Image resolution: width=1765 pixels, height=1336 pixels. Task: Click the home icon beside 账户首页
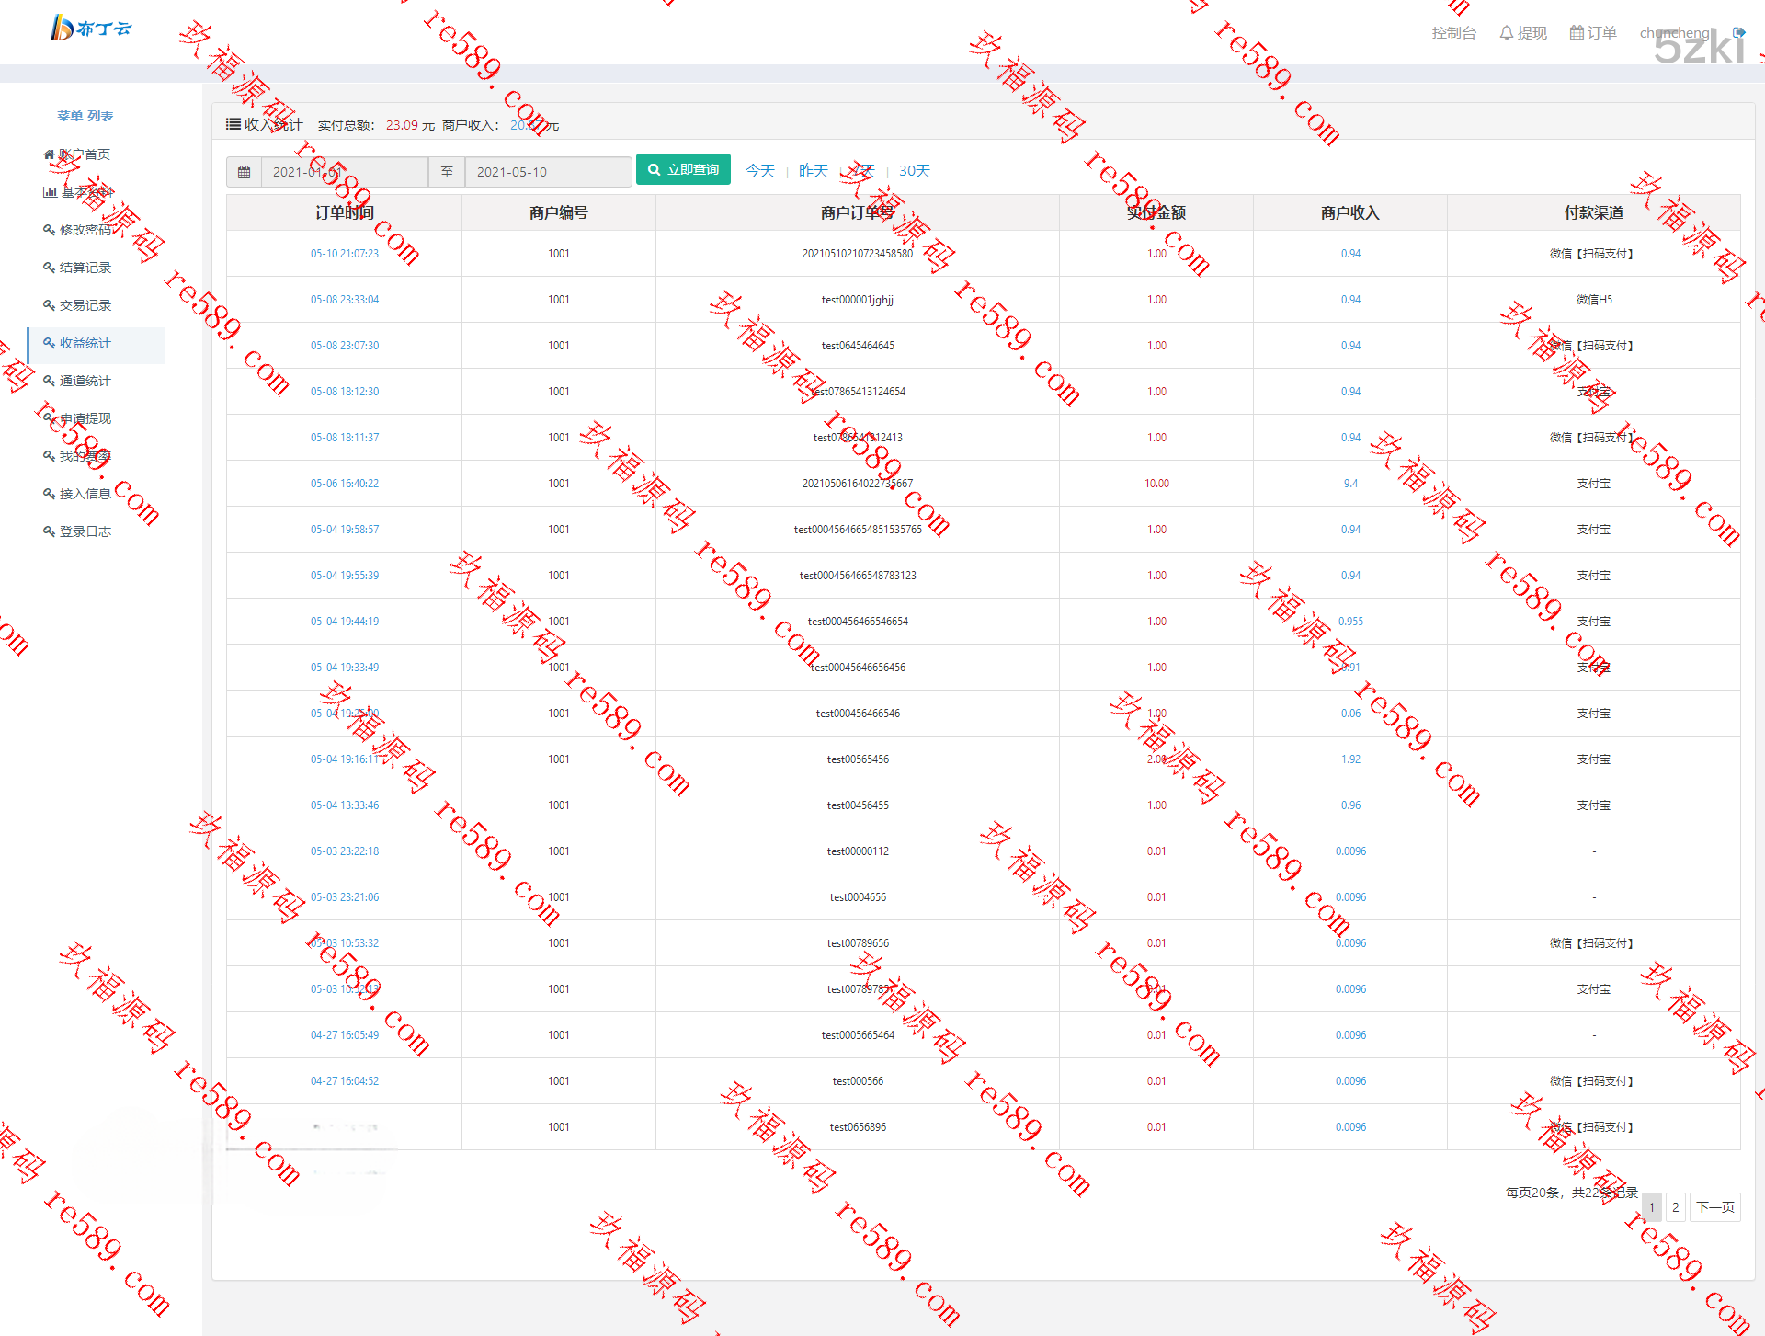pyautogui.click(x=49, y=154)
